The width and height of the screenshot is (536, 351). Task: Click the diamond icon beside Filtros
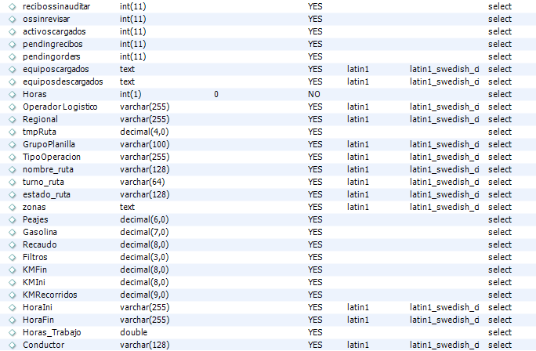13,257
